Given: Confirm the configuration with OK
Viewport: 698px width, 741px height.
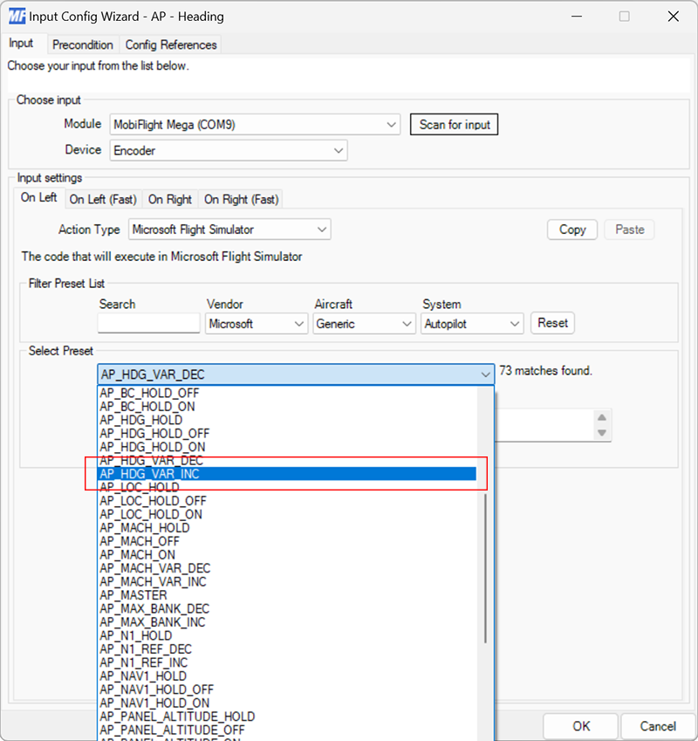Looking at the screenshot, I should [x=580, y=726].
